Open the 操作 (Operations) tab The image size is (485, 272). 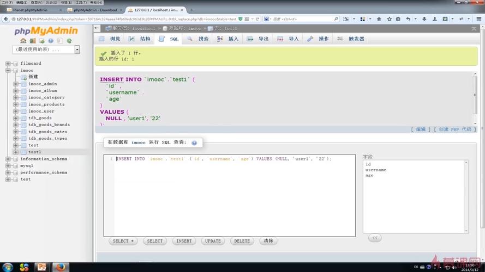coord(318,39)
